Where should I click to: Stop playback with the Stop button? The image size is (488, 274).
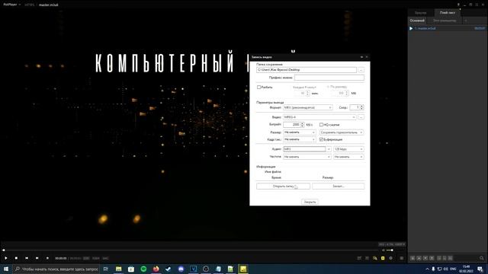[16, 258]
